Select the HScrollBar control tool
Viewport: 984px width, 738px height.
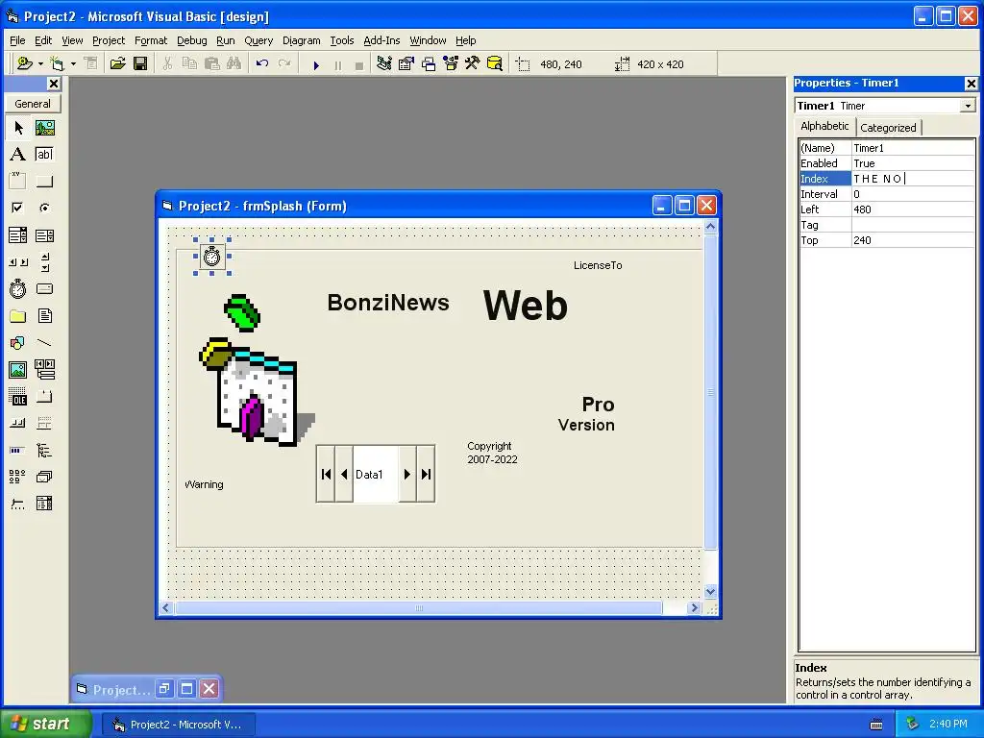18,262
